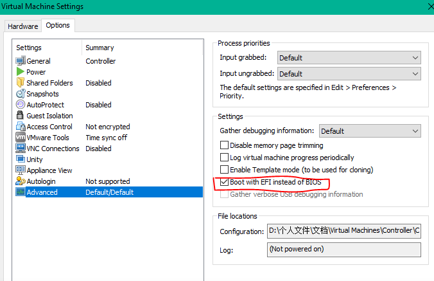Enable Disable memory page trimming checkbox

pos(225,146)
